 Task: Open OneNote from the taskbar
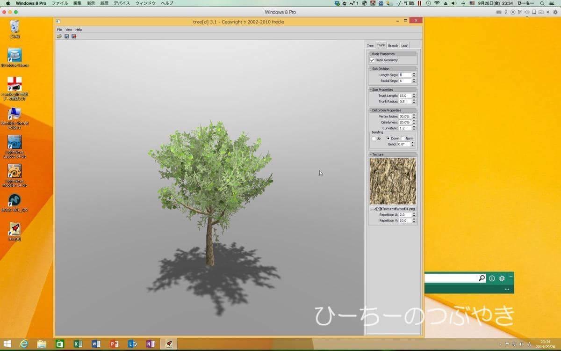pyautogui.click(x=150, y=344)
